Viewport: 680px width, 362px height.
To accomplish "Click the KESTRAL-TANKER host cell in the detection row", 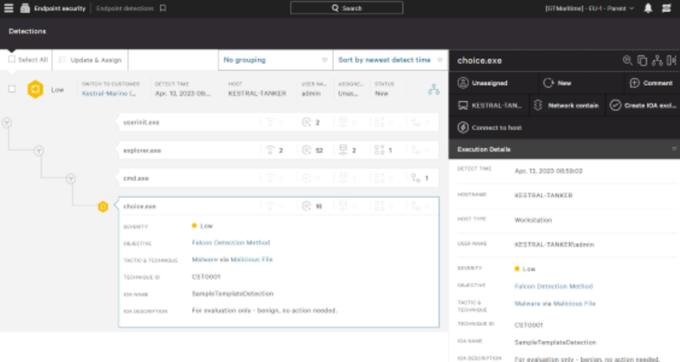I will (x=257, y=93).
